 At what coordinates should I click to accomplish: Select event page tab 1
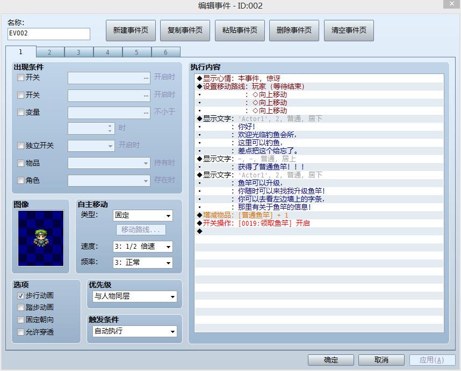pyautogui.click(x=20, y=51)
